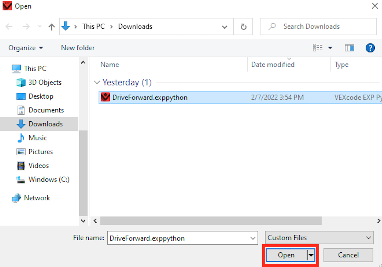Expand the Open button's split arrow
The width and height of the screenshot is (382, 267).
(311, 255)
